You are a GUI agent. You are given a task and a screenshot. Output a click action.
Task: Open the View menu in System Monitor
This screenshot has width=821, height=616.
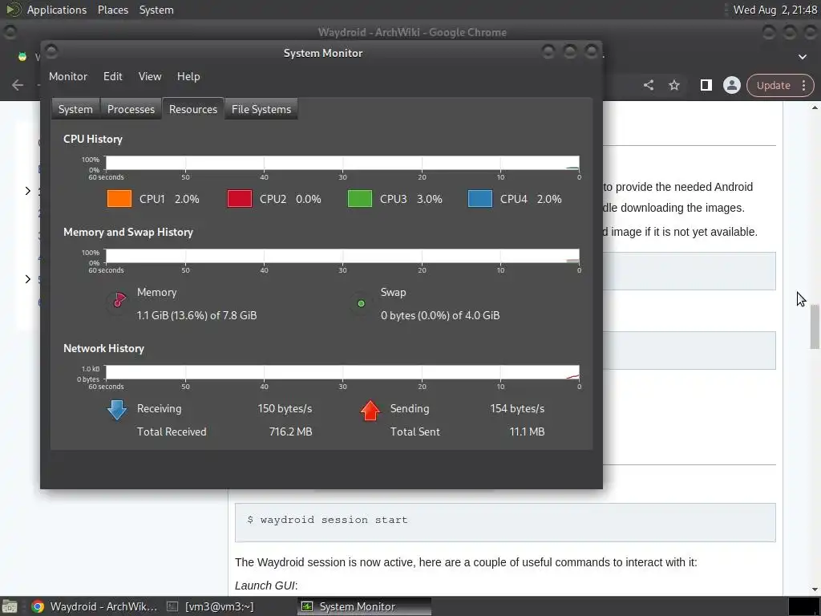[150, 76]
